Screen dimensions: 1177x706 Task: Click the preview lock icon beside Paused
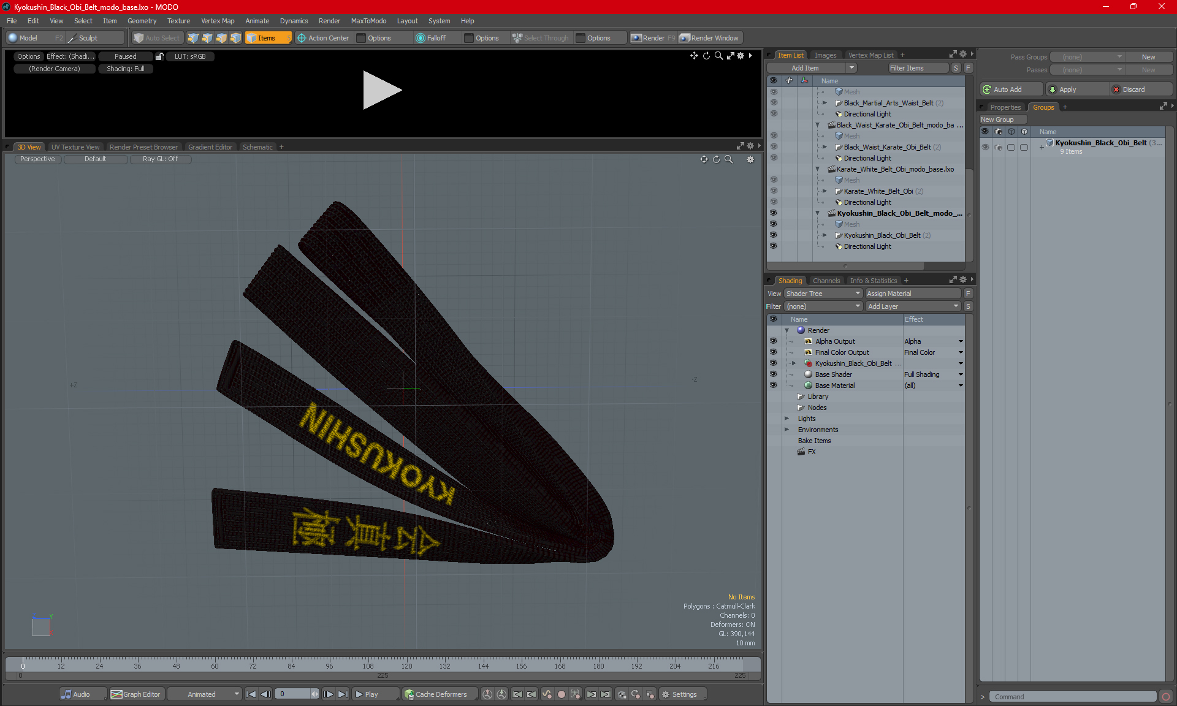coord(159,56)
